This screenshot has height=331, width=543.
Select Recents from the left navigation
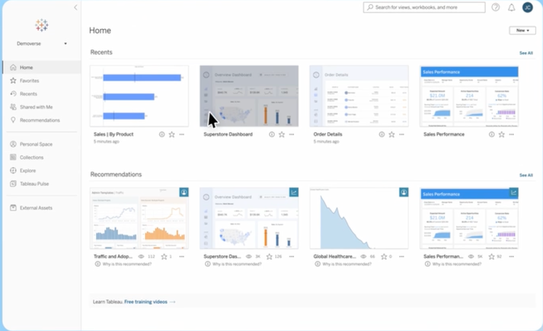(28, 94)
